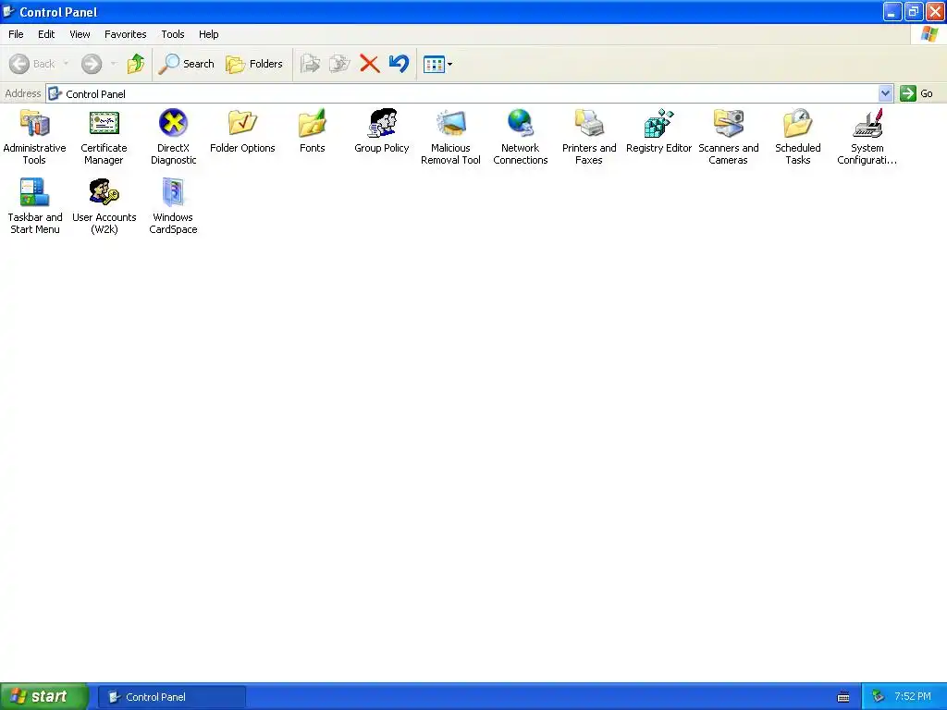
Task: Restore down the Control Panel window
Action: (x=914, y=11)
